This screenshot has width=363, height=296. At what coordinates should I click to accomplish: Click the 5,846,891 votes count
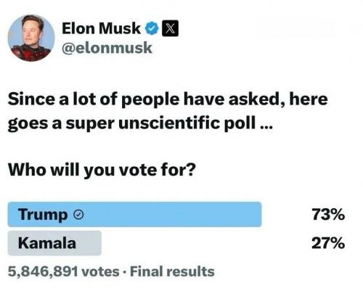pyautogui.click(x=64, y=271)
